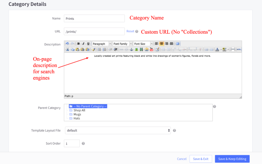Screen dimensions: 262x164
Task: Click the background highlight color icon
Action: click(x=224, y=49)
